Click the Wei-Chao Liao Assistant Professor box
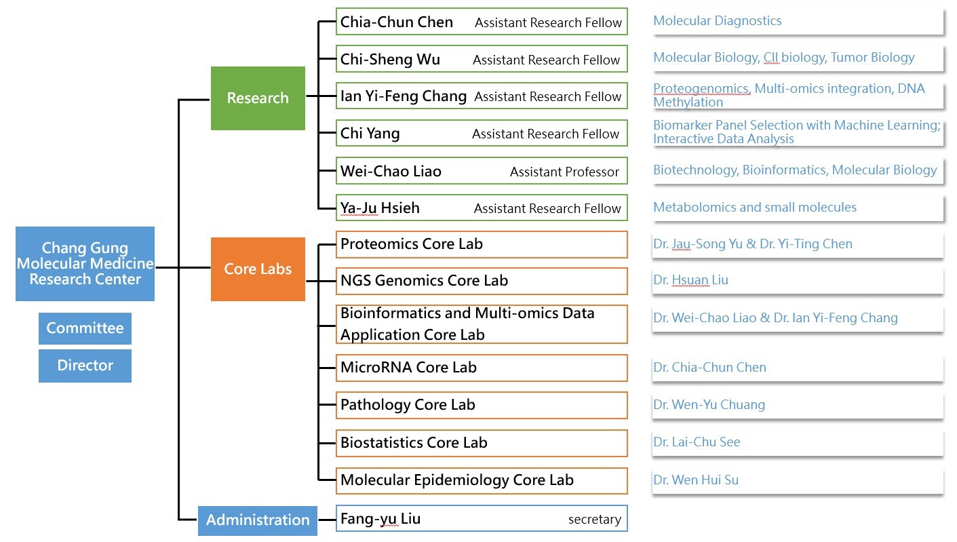Screen dimensions: 957x542 tap(481, 171)
